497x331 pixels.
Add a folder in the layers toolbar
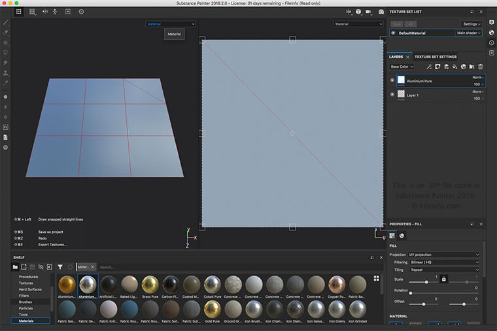point(472,67)
